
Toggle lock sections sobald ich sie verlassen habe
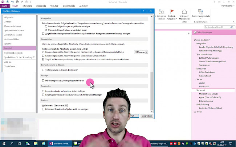(x=43, y=56)
